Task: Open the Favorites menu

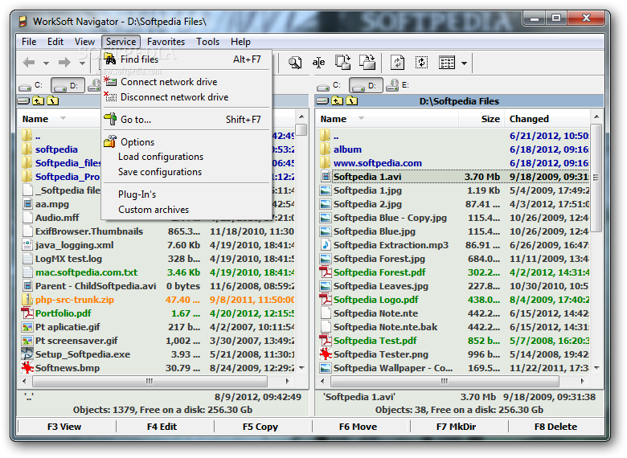Action: pos(166,42)
